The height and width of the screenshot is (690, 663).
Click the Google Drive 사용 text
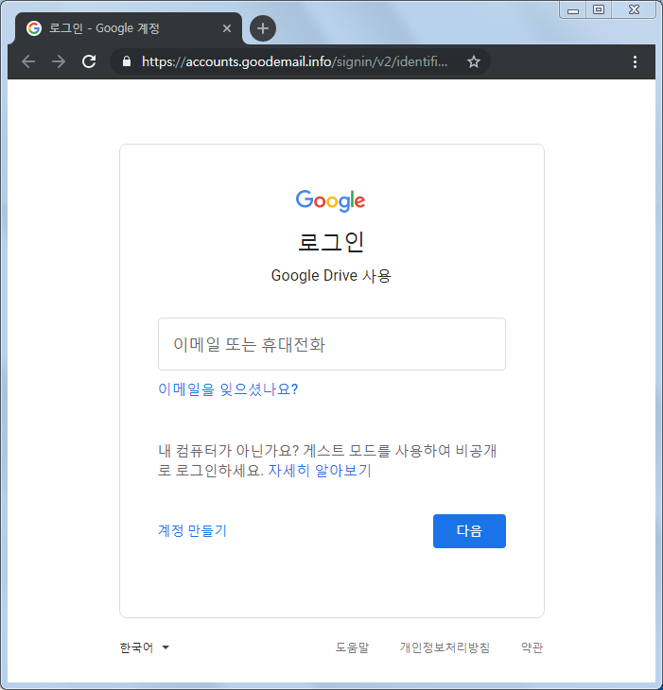pos(331,275)
